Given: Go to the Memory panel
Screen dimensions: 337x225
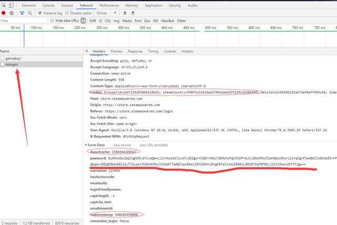Looking at the screenshot, I should point(132,5).
